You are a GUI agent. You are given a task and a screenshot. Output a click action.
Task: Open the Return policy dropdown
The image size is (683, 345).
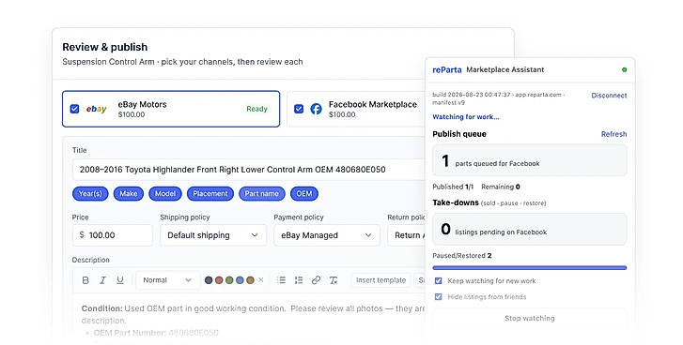point(407,235)
